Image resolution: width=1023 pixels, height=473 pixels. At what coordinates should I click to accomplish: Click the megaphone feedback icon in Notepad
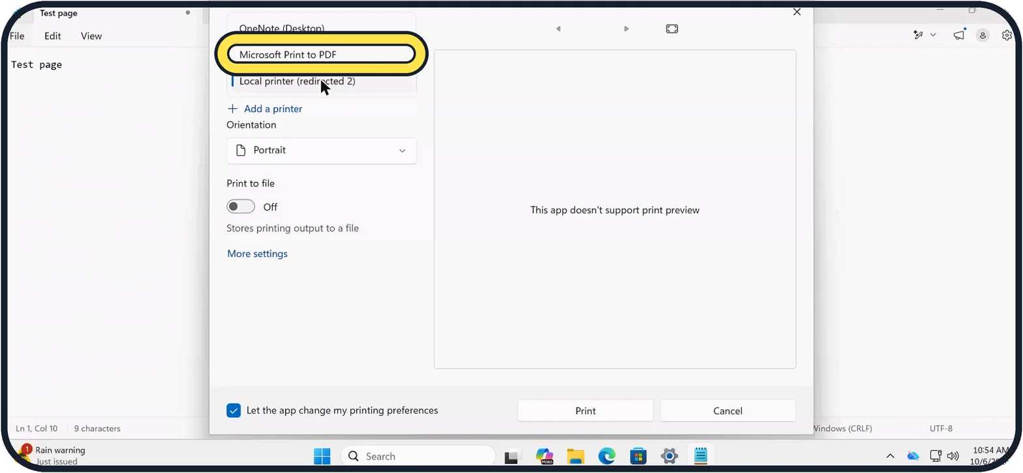[958, 35]
